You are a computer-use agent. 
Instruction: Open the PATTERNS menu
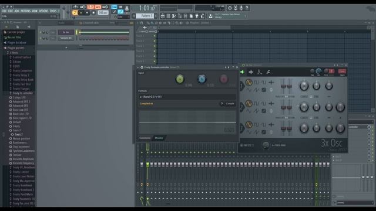[x=25, y=11]
